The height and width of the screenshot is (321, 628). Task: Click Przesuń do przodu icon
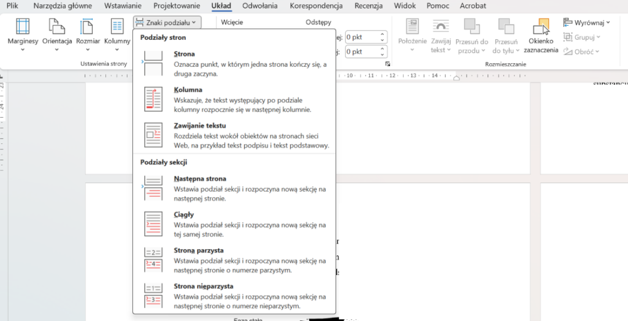coord(472,26)
